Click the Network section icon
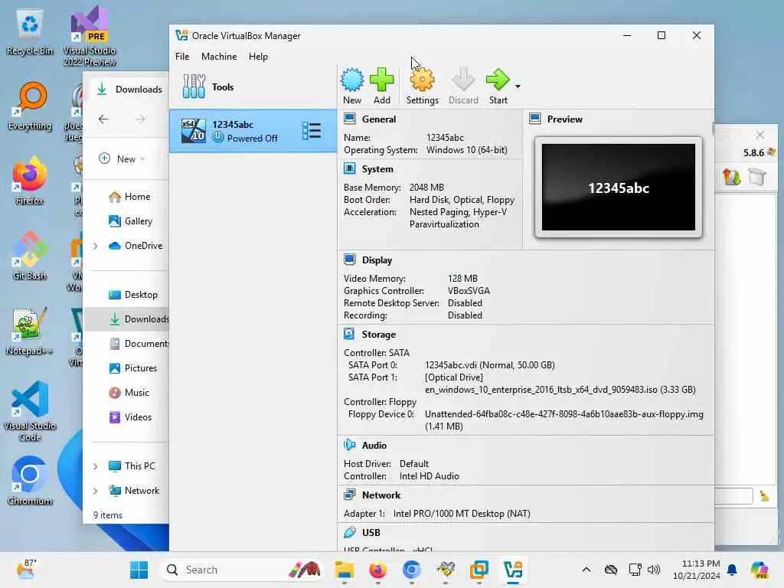 [x=349, y=495]
